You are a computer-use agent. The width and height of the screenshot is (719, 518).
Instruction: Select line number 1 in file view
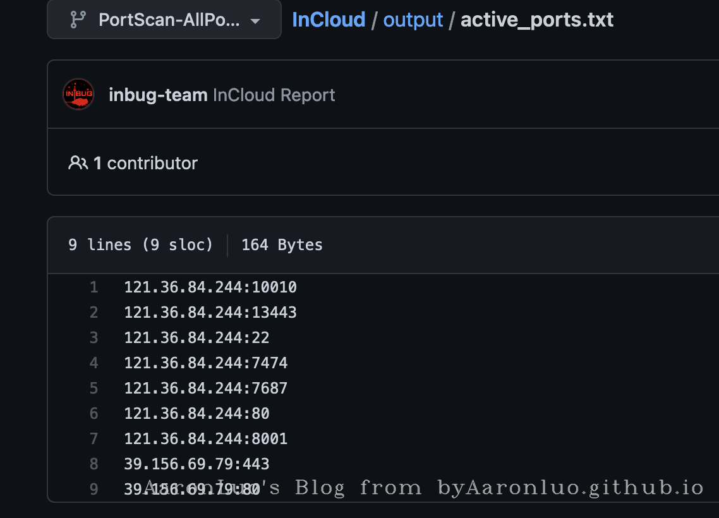click(x=94, y=287)
